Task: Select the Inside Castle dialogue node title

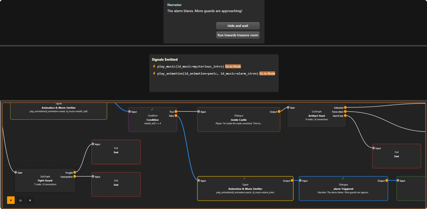Action: point(239,120)
